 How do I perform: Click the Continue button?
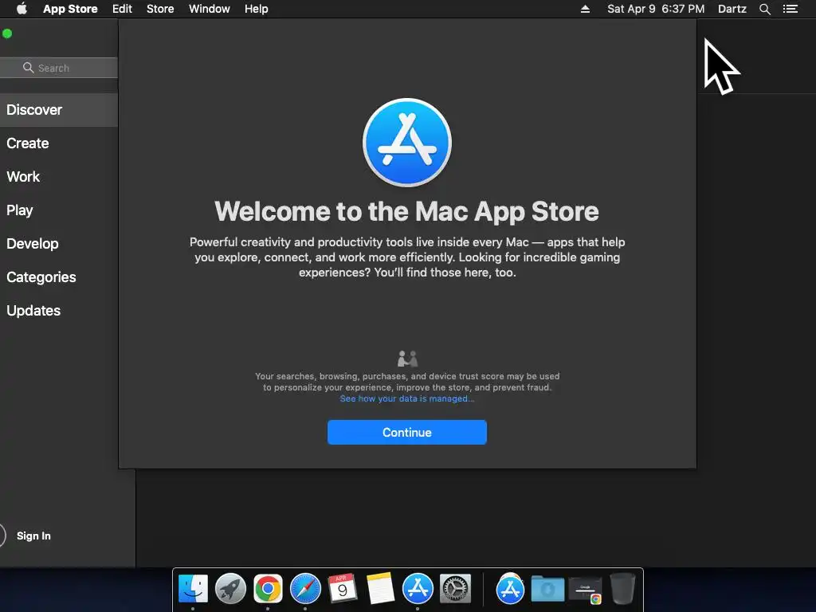[407, 432]
